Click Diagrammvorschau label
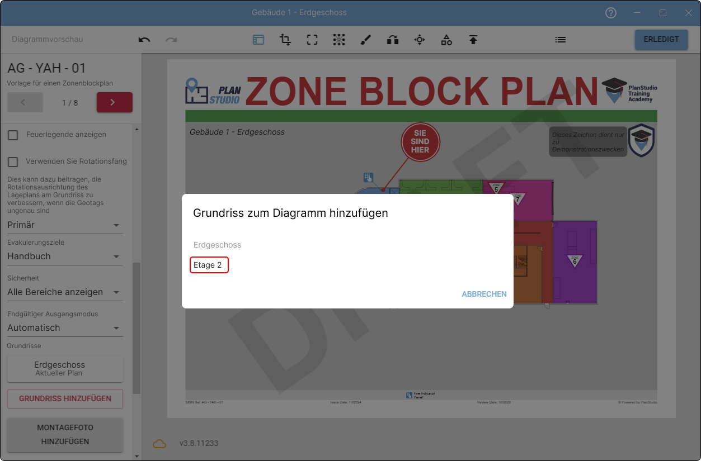The image size is (701, 461). click(48, 40)
